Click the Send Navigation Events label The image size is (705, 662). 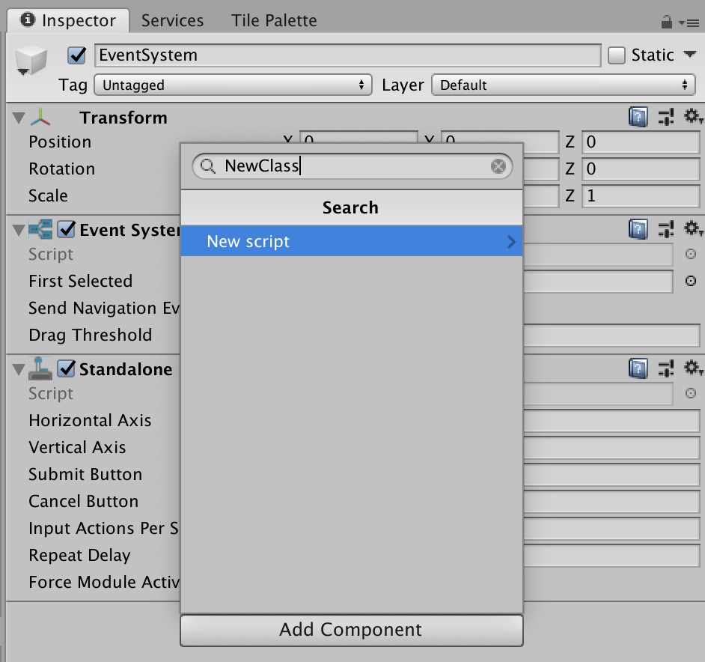[x=104, y=309]
